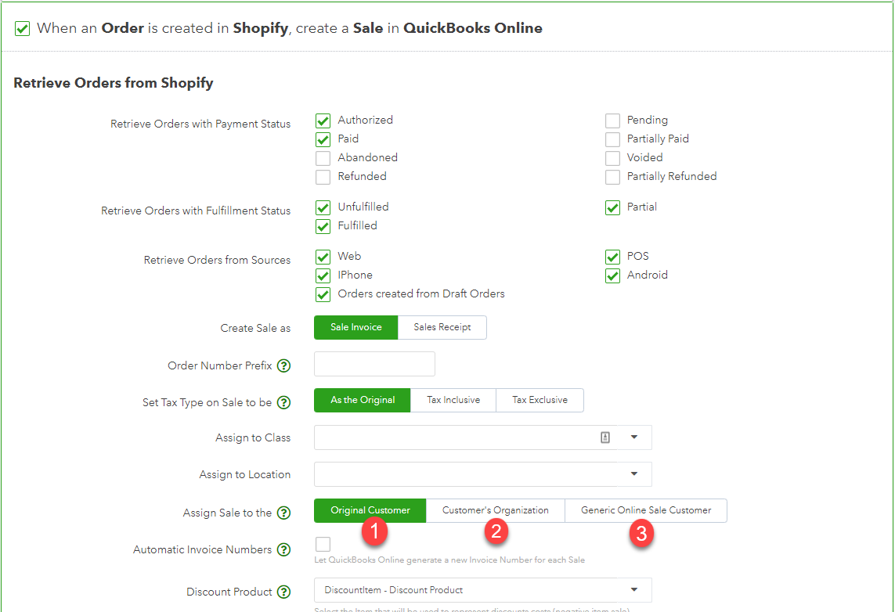Choose As the Original tax type

pyautogui.click(x=363, y=401)
